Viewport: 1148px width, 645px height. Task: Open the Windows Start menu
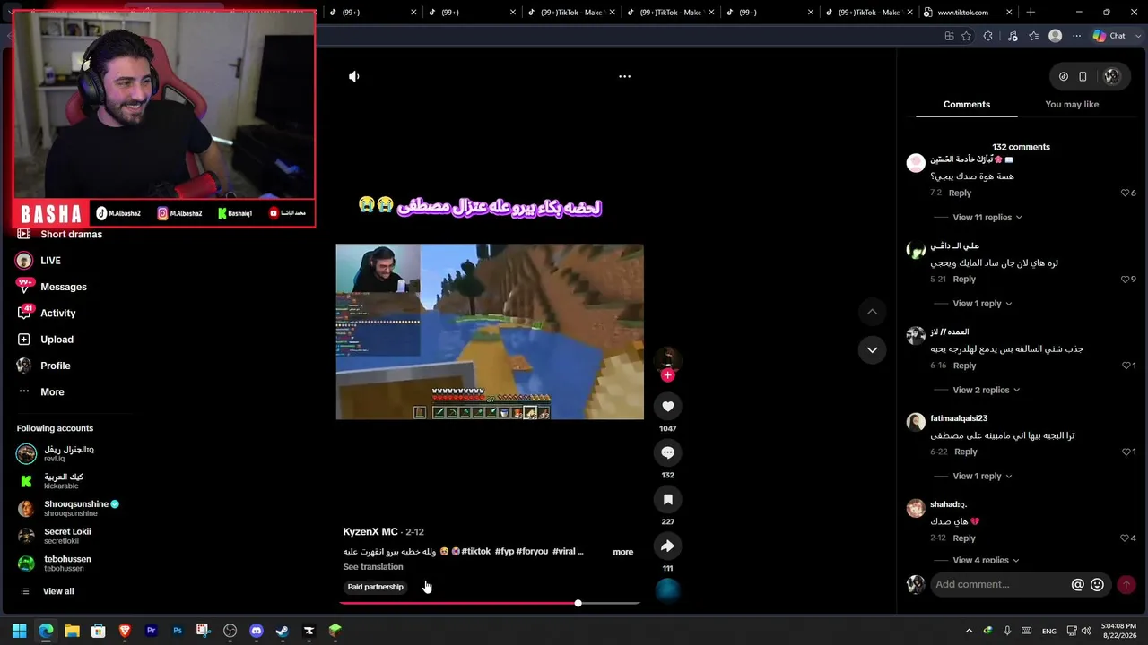pyautogui.click(x=19, y=631)
